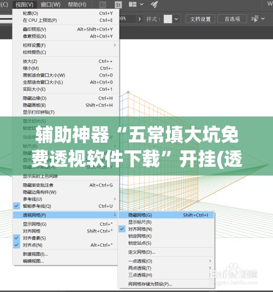Click the perspective grid top vertical handle
The image size is (273, 292).
[128, 92]
